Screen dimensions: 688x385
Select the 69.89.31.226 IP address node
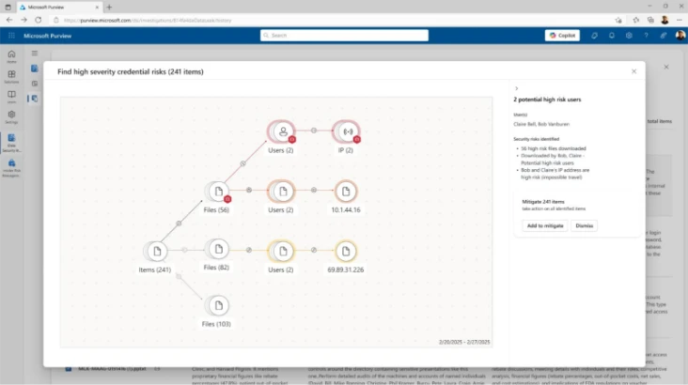click(x=346, y=252)
